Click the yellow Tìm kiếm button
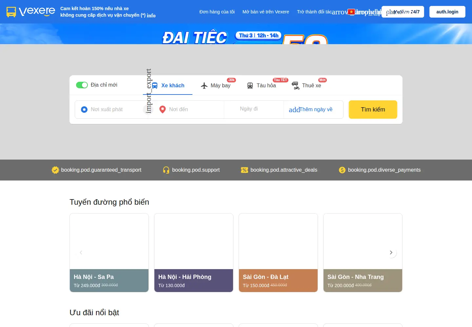This screenshot has width=472, height=327. tap(373, 110)
